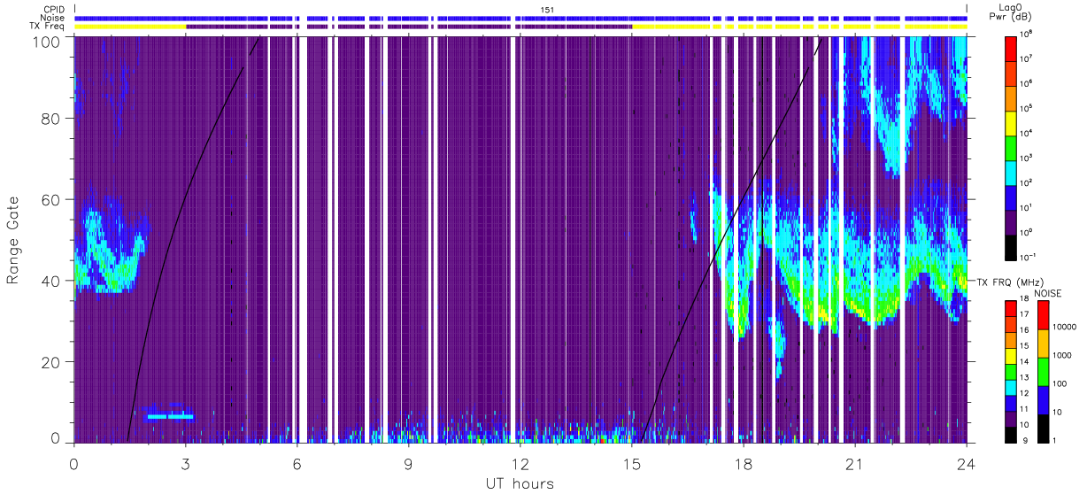Click the 100 tick label on Range Gate axis
Viewport: 1087px width, 502px height.
tap(47, 42)
